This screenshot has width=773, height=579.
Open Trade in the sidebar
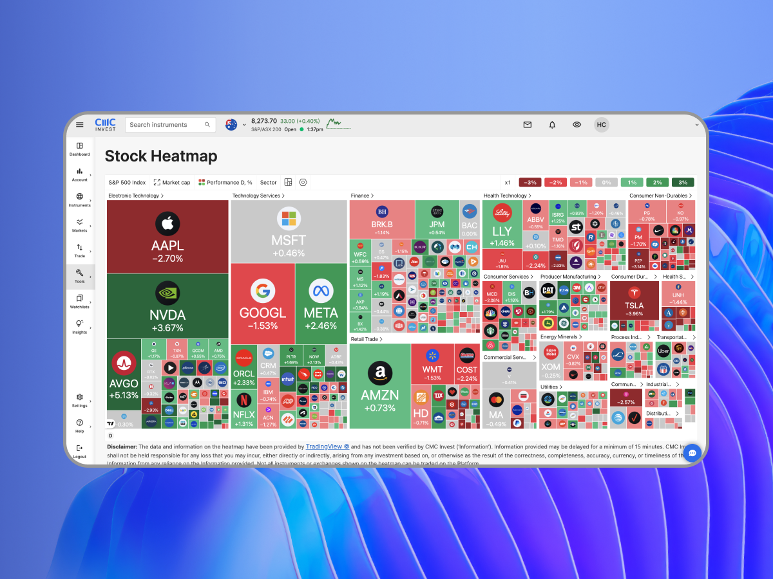[80, 251]
